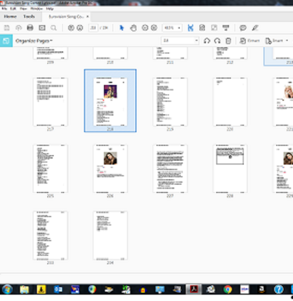
Task: Open the Organize Pages tool dropdown
Action: (34, 41)
